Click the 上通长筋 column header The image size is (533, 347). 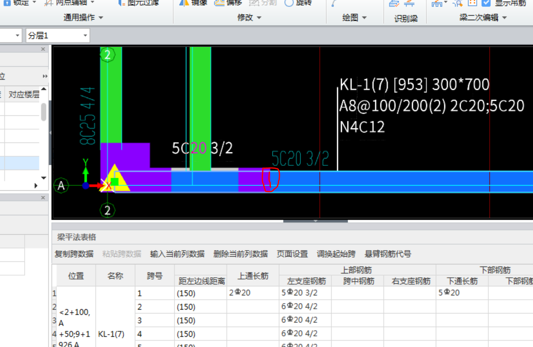point(253,276)
